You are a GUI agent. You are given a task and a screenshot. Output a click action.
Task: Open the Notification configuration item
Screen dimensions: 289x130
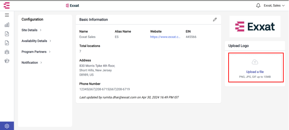(x=32, y=63)
